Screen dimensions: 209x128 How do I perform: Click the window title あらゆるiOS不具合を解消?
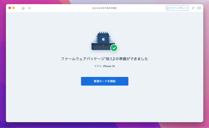coord(104,8)
